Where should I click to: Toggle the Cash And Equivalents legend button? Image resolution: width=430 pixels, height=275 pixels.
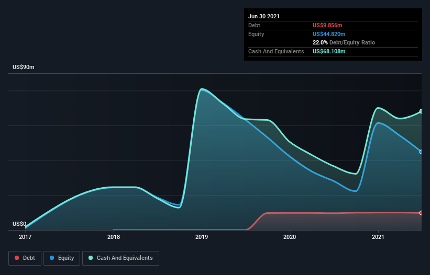pos(120,258)
